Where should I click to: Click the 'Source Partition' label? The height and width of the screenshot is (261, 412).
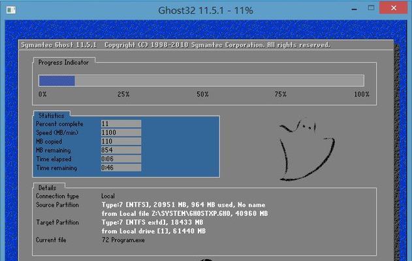[x=57, y=205]
